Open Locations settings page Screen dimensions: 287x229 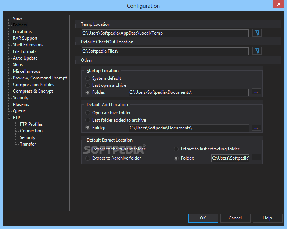point(22,32)
